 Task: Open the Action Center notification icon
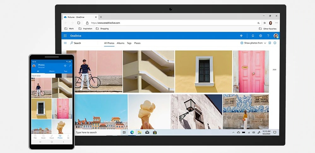point(275,132)
